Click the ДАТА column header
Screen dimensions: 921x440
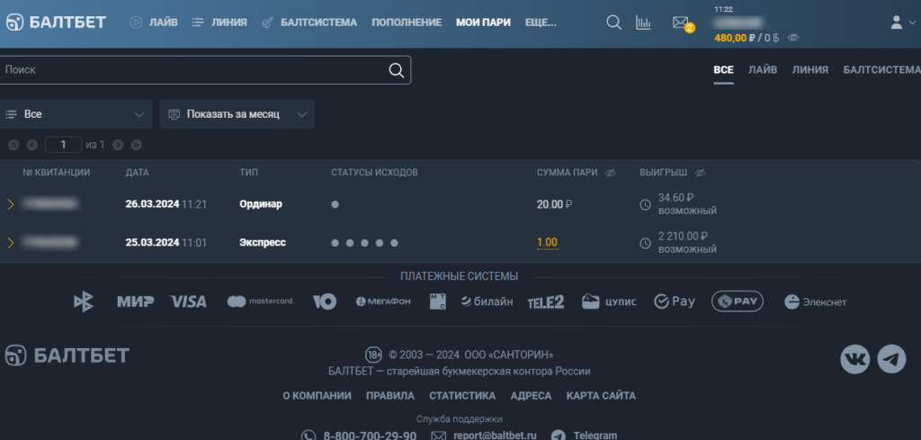click(138, 173)
